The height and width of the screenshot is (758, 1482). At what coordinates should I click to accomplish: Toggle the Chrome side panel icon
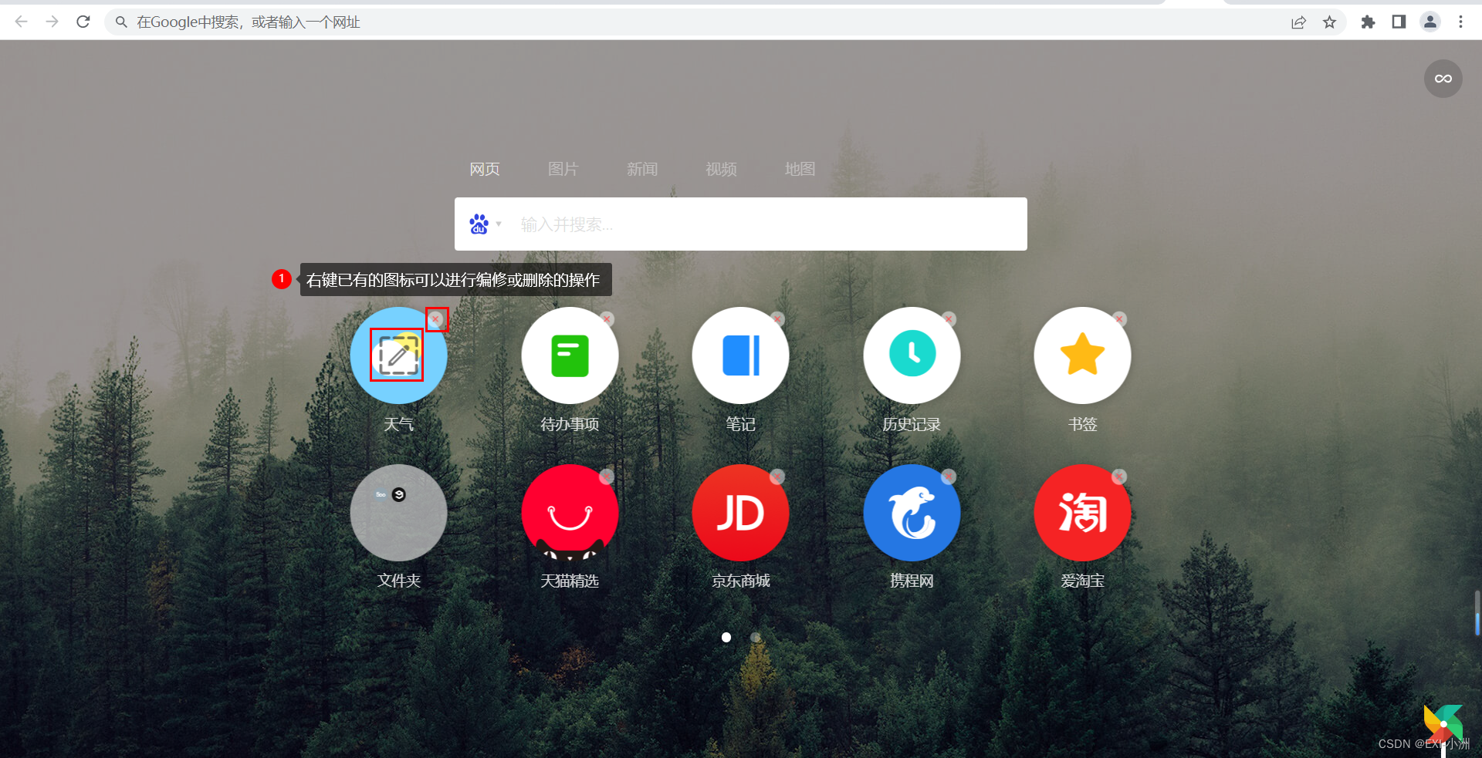(x=1399, y=22)
